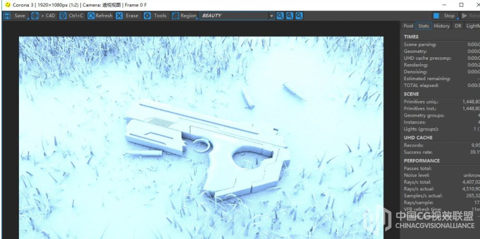Click the Success rate label

click(418, 152)
